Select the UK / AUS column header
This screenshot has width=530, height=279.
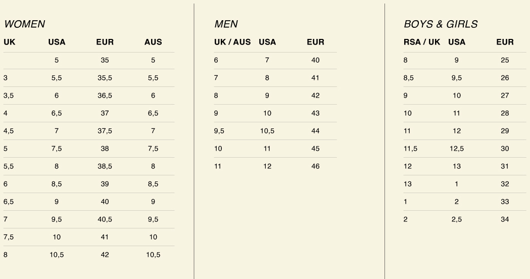[x=232, y=42]
